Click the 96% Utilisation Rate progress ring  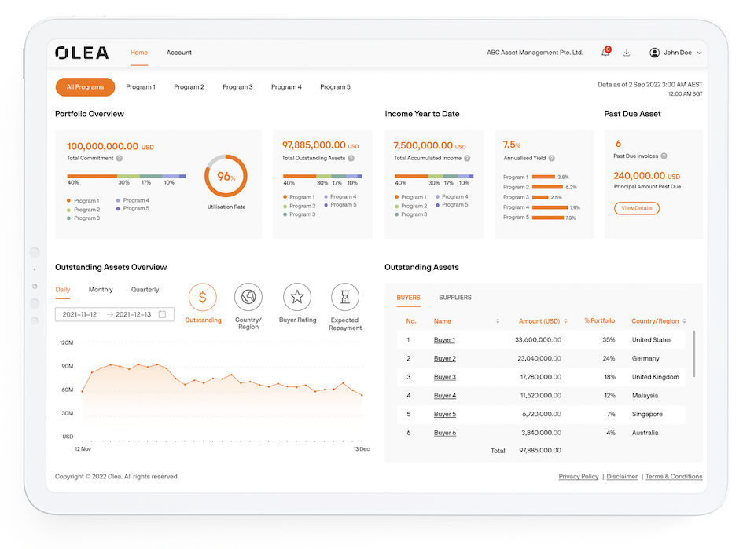click(226, 177)
